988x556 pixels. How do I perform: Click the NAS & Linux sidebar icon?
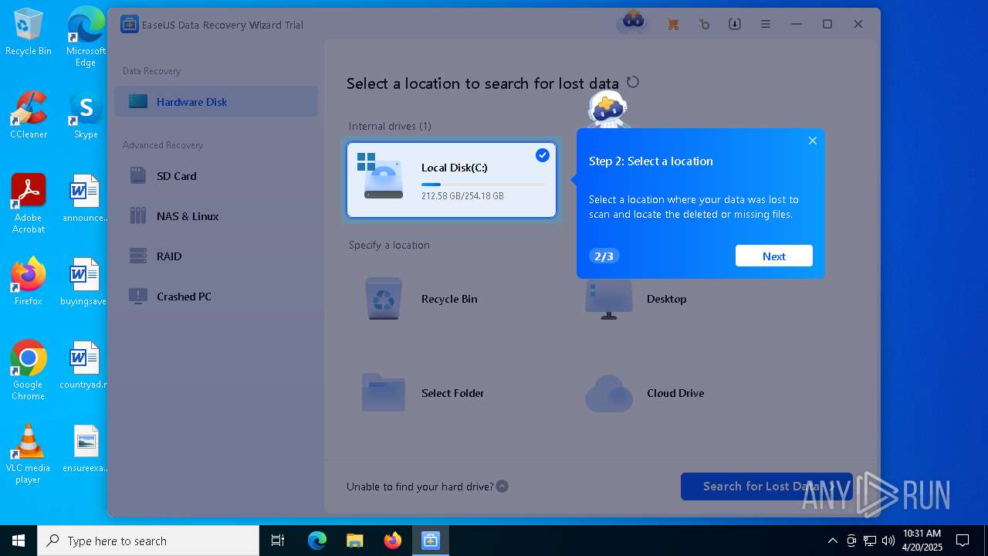point(138,216)
